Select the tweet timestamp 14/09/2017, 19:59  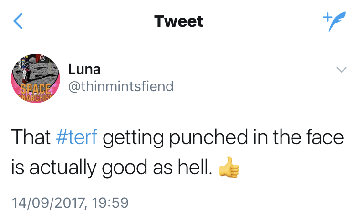70,203
